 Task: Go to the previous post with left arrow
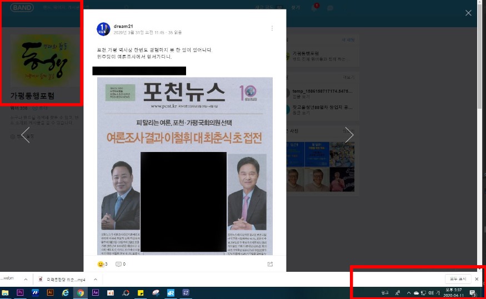point(26,135)
